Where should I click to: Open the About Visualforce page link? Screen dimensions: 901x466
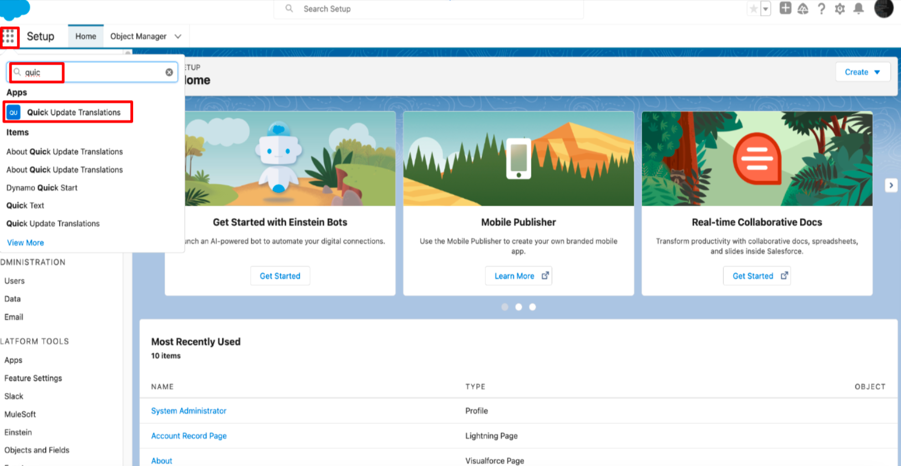click(161, 460)
